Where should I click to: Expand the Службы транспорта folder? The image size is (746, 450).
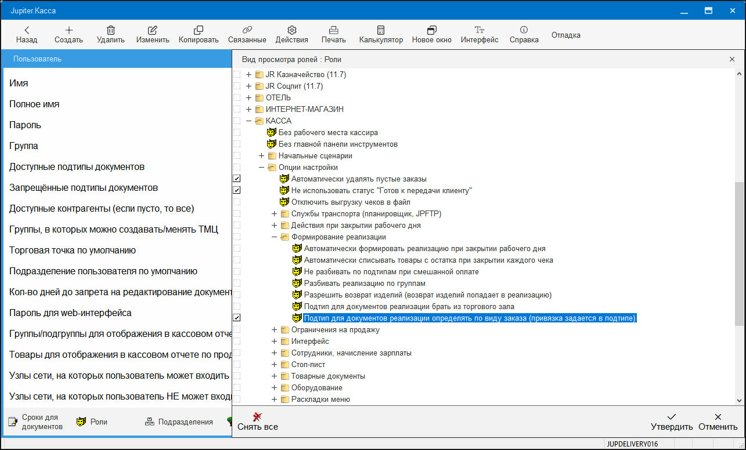[275, 213]
